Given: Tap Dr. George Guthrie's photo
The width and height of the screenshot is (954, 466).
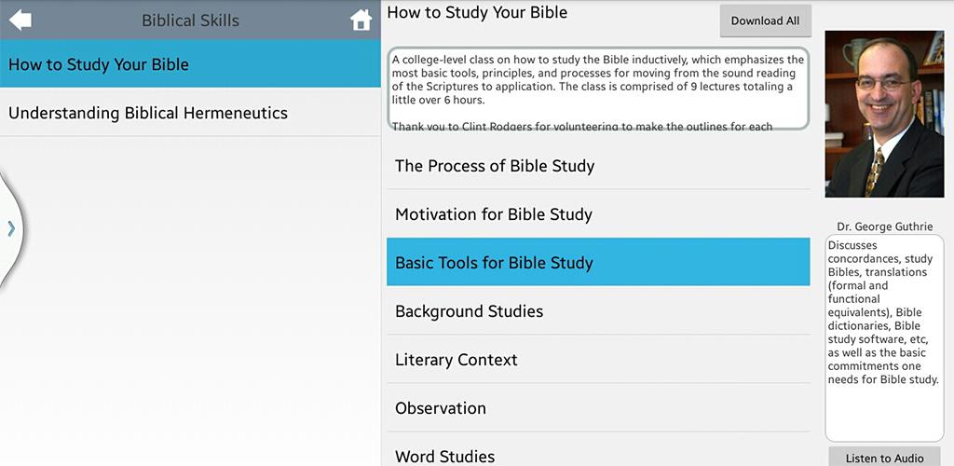Looking at the screenshot, I should 884,114.
